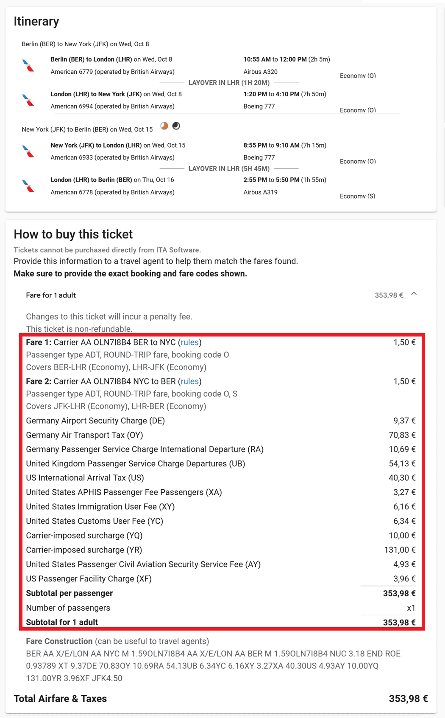Click the Germany Air Transport Tax (OY) row
The height and width of the screenshot is (718, 445).
pyautogui.click(x=84, y=435)
